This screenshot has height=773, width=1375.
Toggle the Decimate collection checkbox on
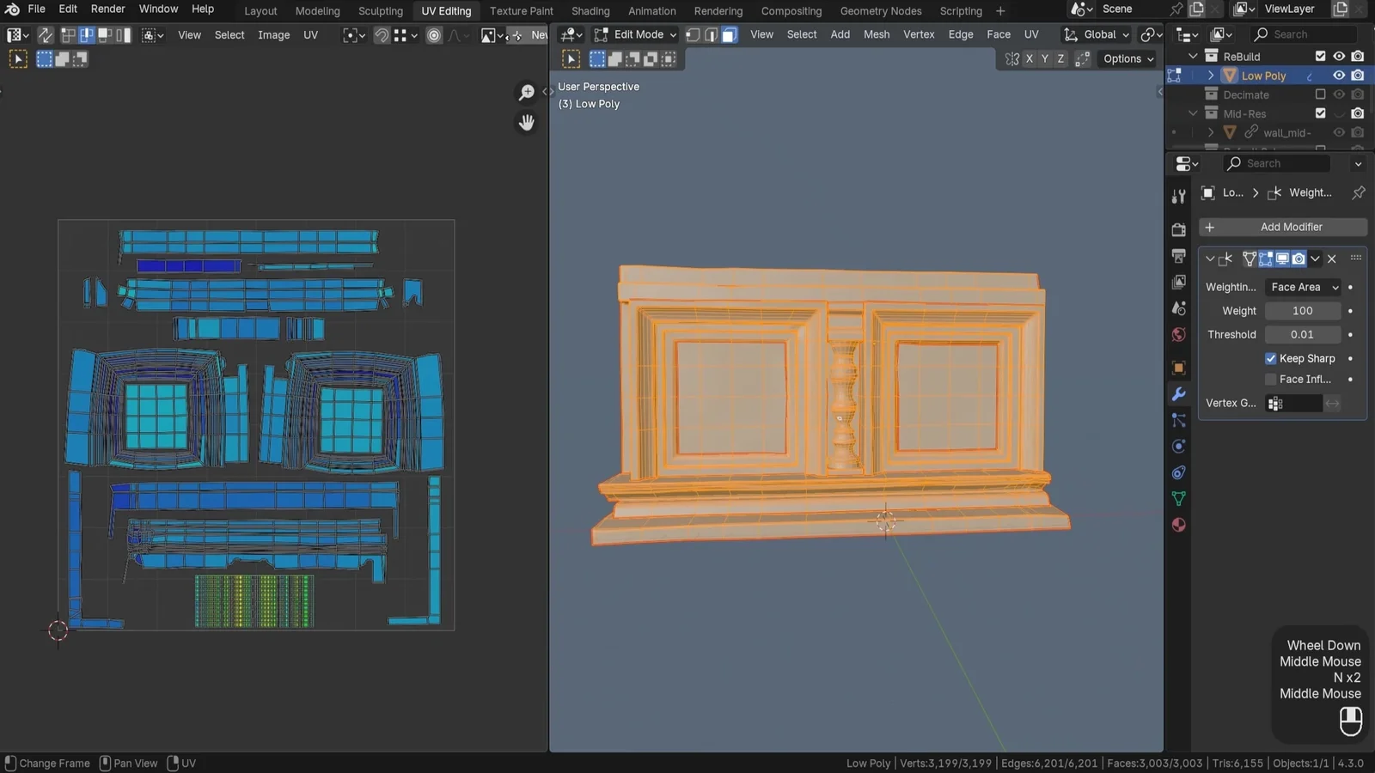1321,94
